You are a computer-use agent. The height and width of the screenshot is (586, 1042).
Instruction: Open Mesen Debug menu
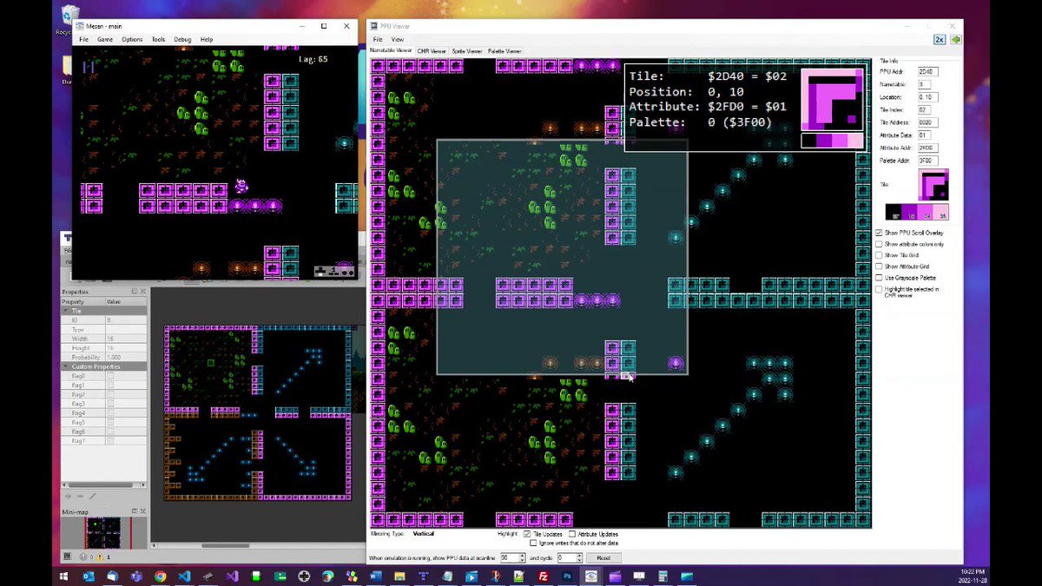pos(182,40)
